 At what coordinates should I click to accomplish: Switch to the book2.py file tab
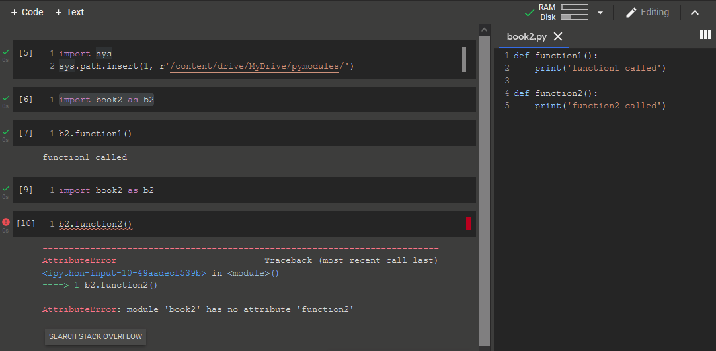coord(526,37)
